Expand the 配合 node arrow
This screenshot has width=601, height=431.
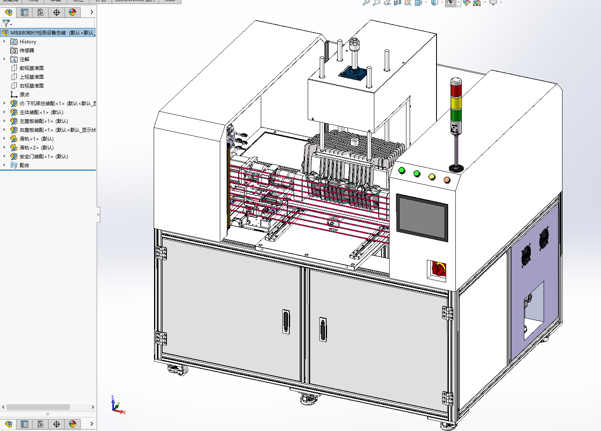pos(4,165)
